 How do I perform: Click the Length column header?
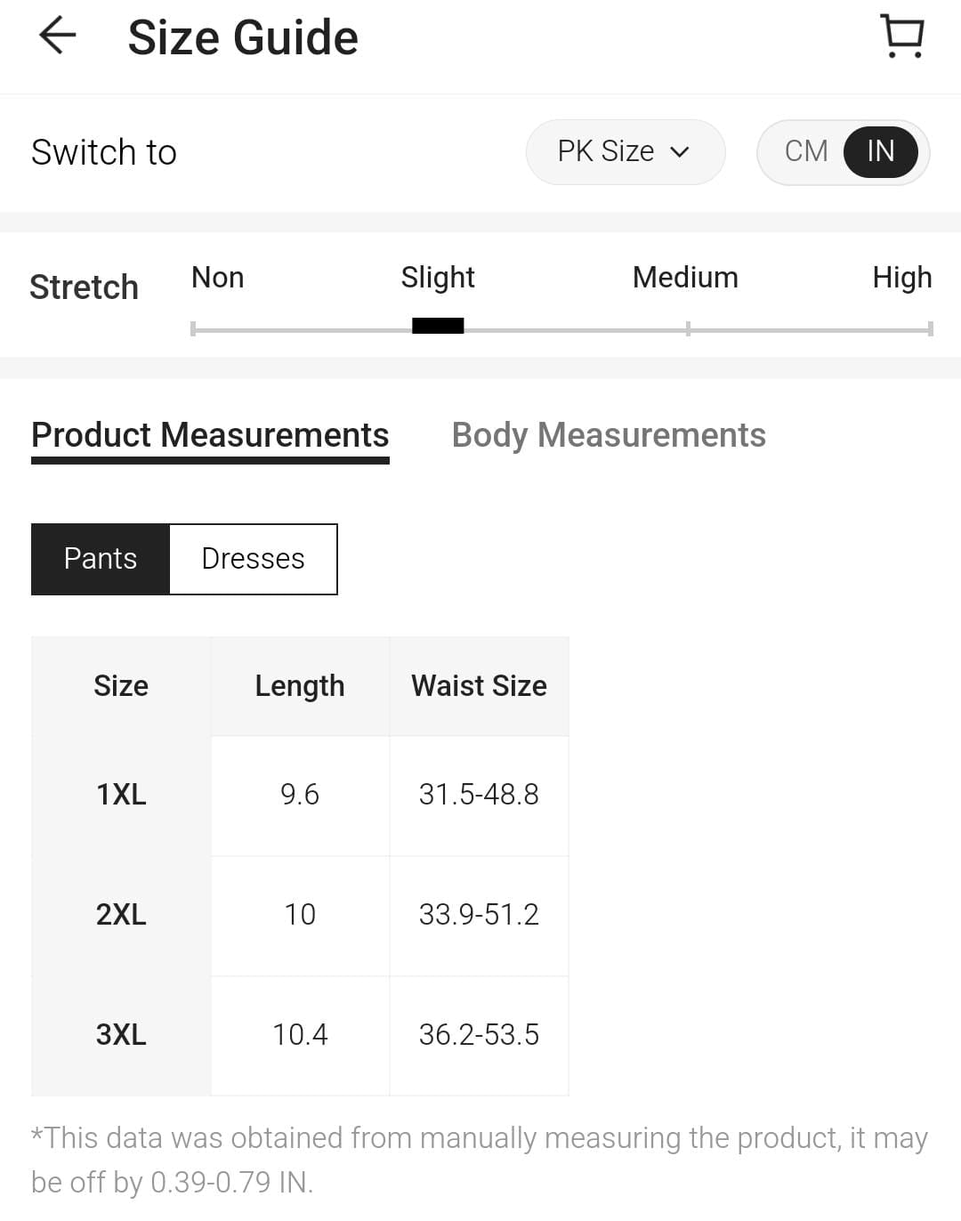point(300,686)
